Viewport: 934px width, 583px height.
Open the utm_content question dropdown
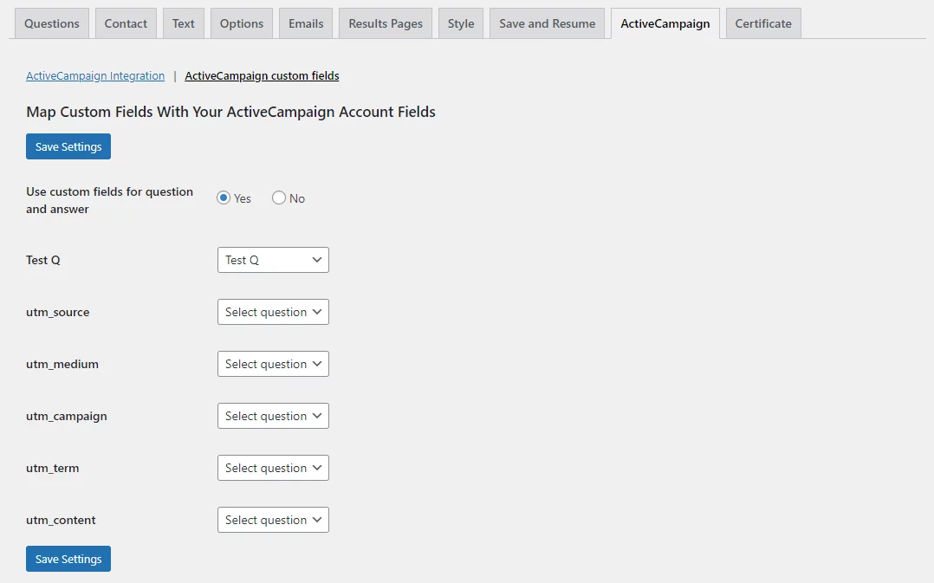pos(273,520)
